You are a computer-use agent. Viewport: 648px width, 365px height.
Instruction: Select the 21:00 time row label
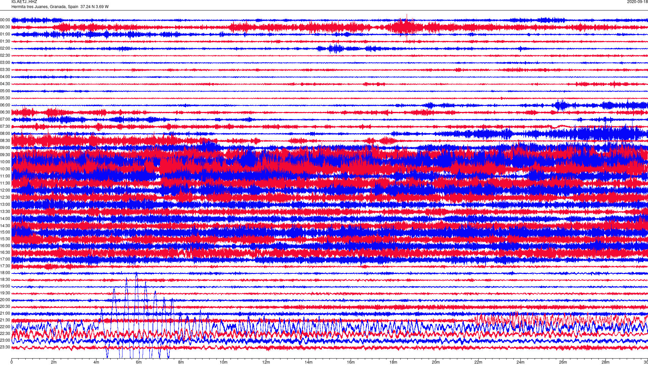(5, 314)
